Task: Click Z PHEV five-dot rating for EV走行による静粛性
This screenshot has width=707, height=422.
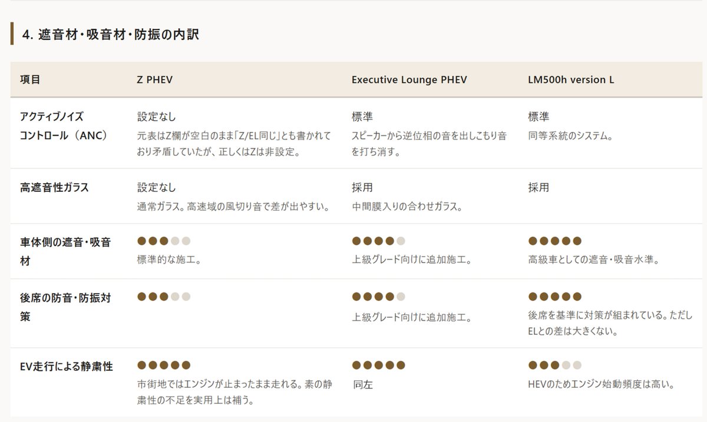Action: point(164,365)
